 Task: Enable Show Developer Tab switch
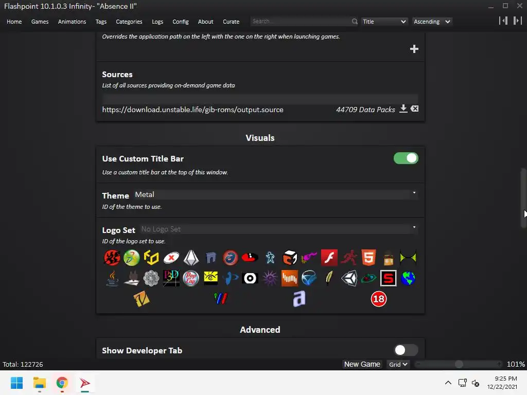point(406,350)
